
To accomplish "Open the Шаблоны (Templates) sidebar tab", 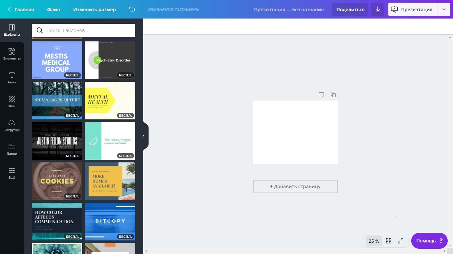I will [12, 30].
